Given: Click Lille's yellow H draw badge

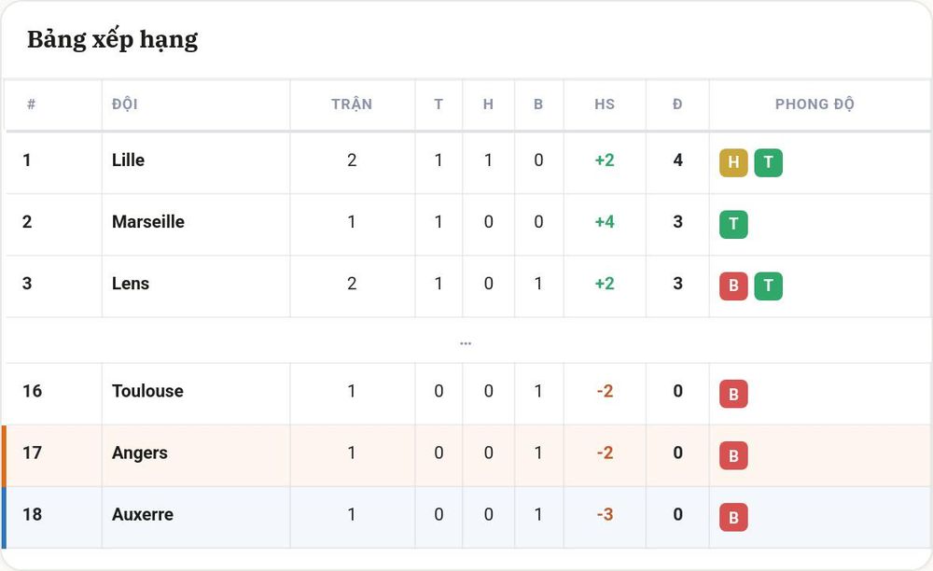Looking at the screenshot, I should pos(733,162).
